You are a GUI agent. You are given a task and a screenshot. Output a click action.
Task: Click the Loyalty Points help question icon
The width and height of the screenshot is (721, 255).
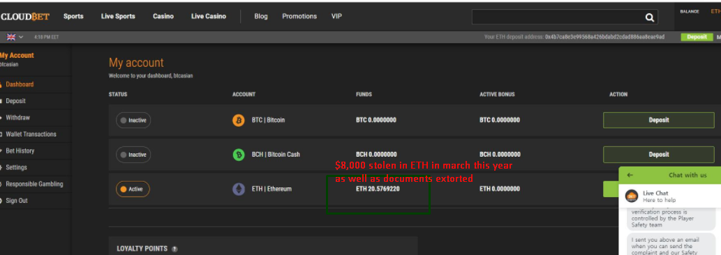174,249
